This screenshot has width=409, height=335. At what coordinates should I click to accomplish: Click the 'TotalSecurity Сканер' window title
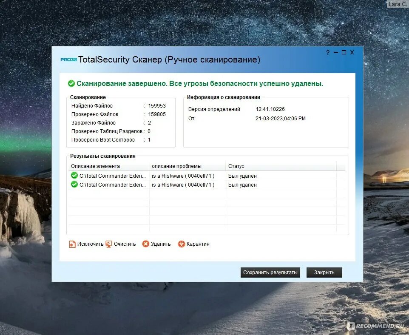(169, 60)
